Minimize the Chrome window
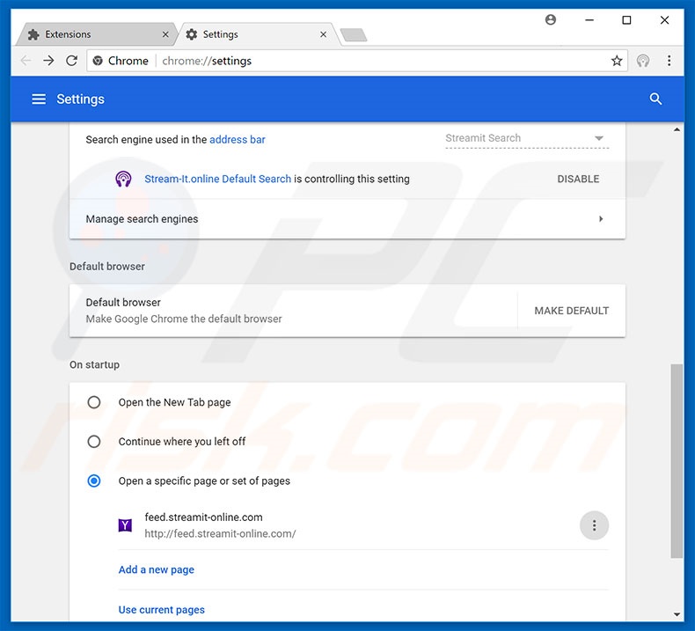The height and width of the screenshot is (631, 695). pyautogui.click(x=589, y=20)
